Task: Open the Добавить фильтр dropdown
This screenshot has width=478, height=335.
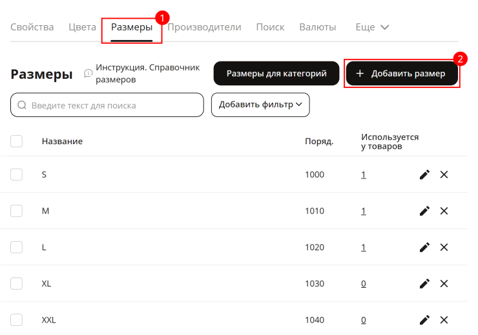Action: tap(260, 105)
